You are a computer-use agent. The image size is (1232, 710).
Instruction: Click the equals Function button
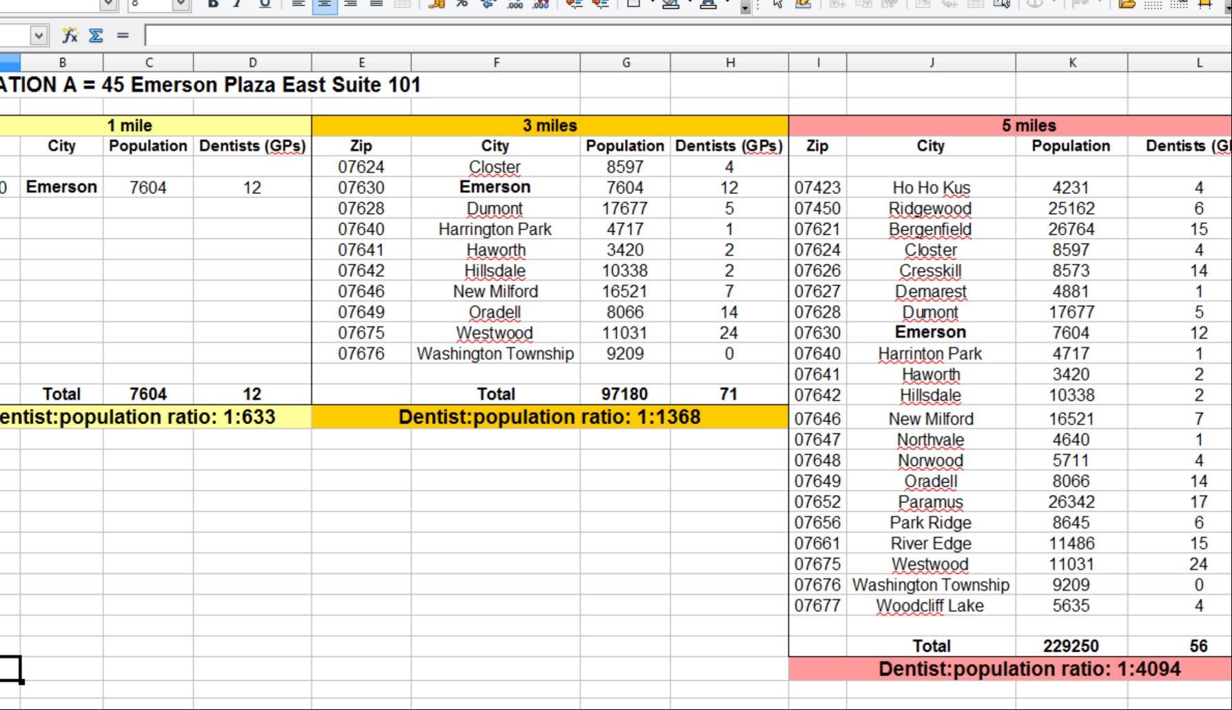[123, 35]
